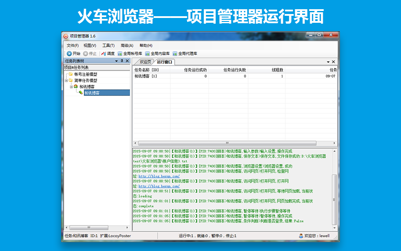Click the user icon beside 欢迎您 in status bar
Viewport: 401px width, 251px height.
(x=301, y=236)
